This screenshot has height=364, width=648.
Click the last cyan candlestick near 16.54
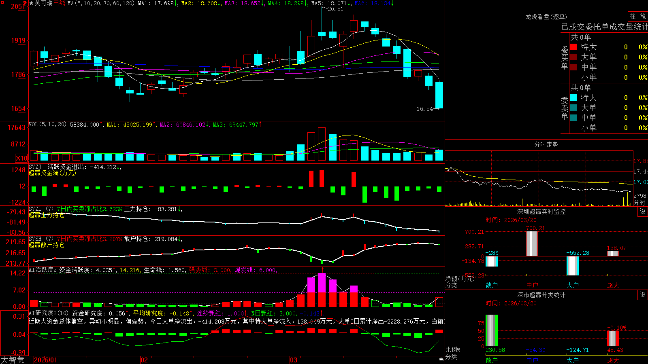[439, 95]
